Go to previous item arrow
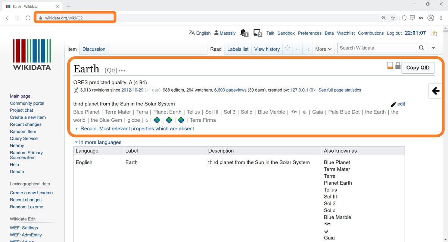The width and height of the screenshot is (448, 242). 298,49
